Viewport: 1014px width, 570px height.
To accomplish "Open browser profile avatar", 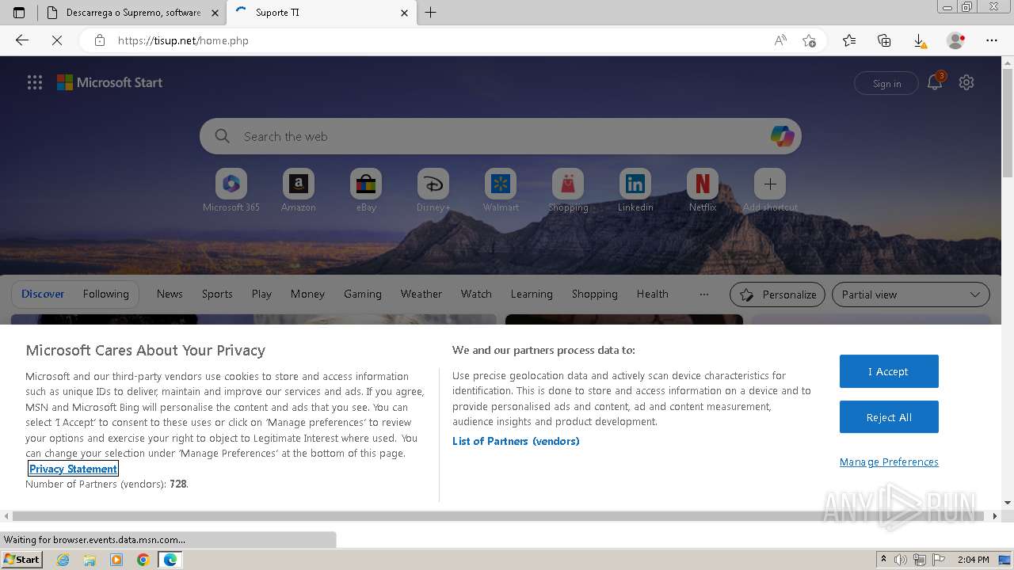I will point(956,40).
